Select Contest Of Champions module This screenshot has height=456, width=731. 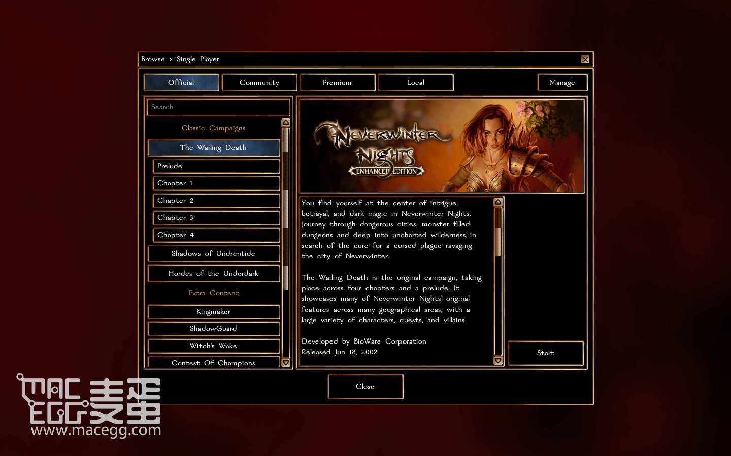click(214, 362)
